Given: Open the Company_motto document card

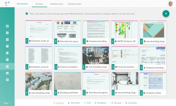Looking at the screenshot, I should (x=153, y=84).
